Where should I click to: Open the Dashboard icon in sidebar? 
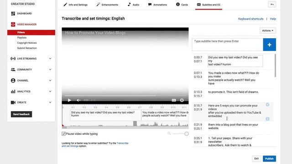pyautogui.click(x=13, y=13)
